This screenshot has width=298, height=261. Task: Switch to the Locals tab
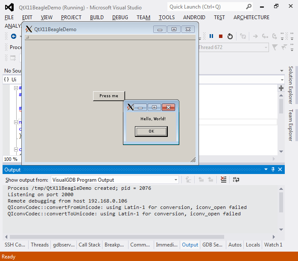[253, 245]
